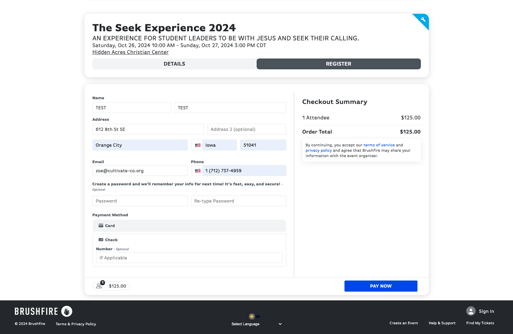Image resolution: width=513 pixels, height=334 pixels.
Task: Open the privacy policy link
Action: tap(319, 151)
